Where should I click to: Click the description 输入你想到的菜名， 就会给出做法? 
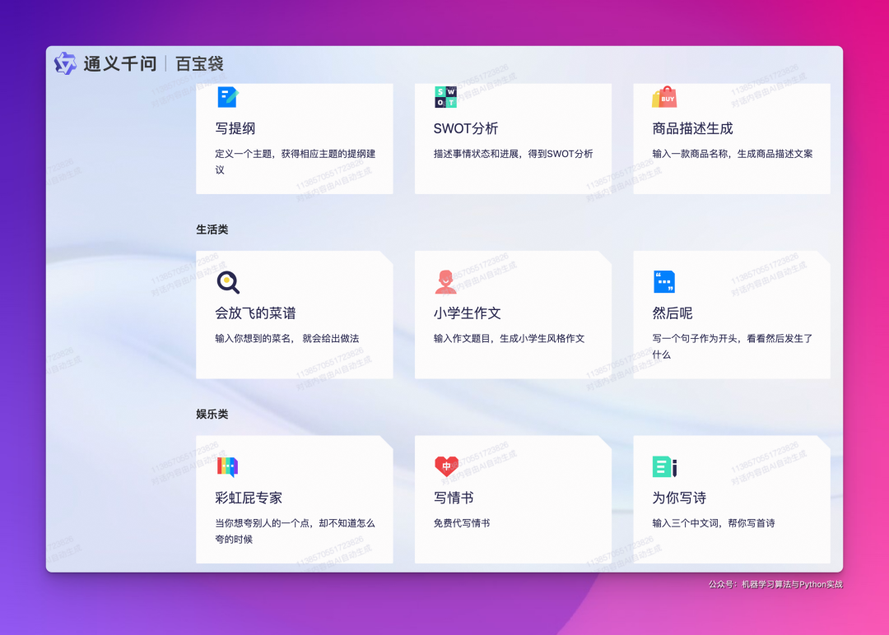pyautogui.click(x=287, y=338)
